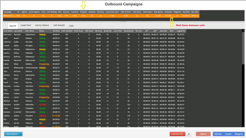Click Kia Allen's Wrapup status
246x138 pixels.
[42, 119]
